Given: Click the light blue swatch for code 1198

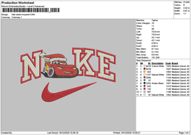Looking at the screenshot, I should pos(145,92).
